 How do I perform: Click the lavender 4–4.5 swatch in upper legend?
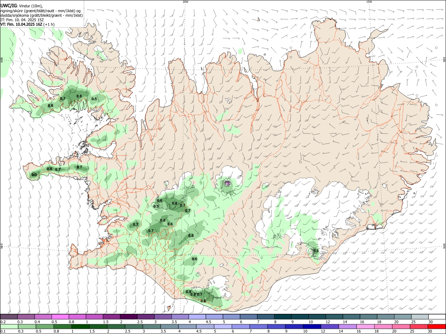click(197, 317)
